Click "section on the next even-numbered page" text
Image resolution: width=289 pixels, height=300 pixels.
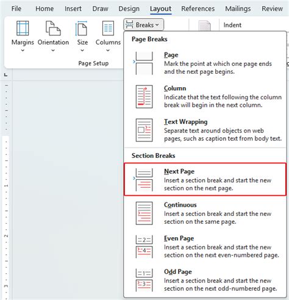tap(221, 255)
